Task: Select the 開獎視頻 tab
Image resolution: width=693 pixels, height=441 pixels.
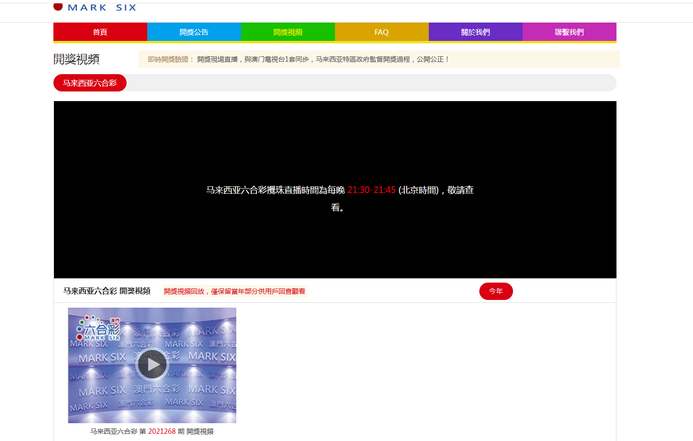Action: tap(288, 32)
